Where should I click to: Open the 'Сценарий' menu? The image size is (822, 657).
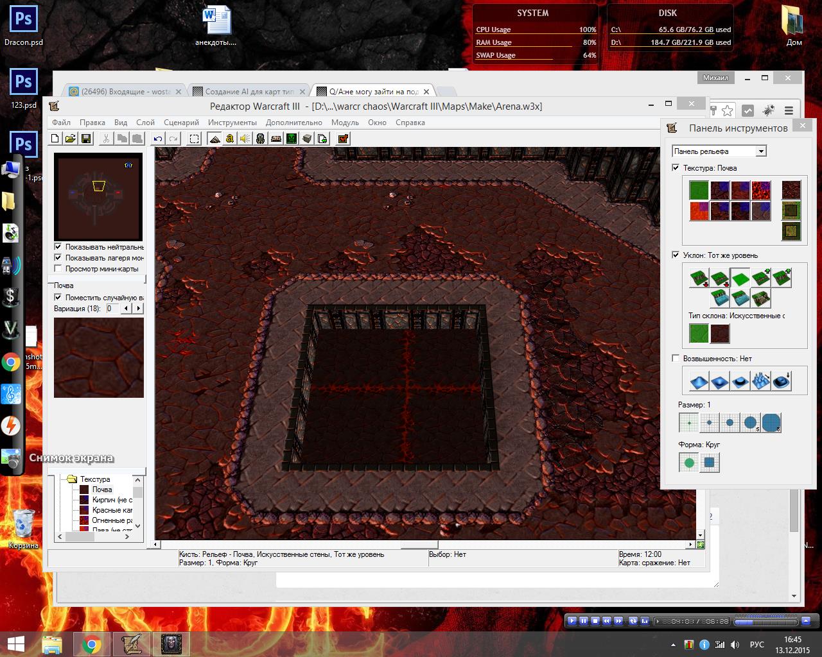[182, 123]
